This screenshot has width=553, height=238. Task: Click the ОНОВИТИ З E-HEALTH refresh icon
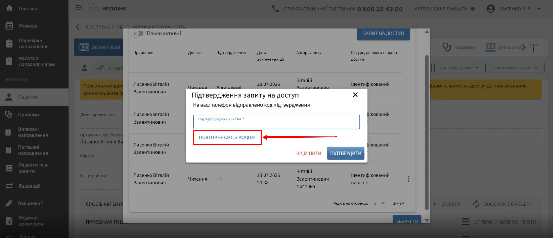(x=476, y=204)
